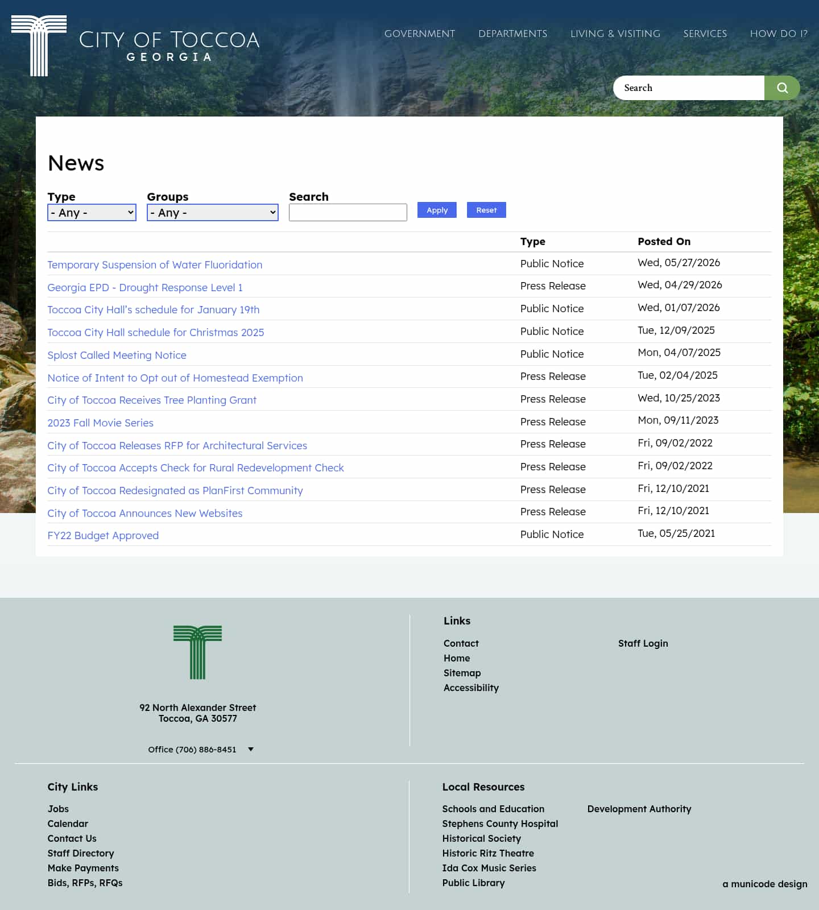Open the Groups filter dropdown

click(212, 212)
